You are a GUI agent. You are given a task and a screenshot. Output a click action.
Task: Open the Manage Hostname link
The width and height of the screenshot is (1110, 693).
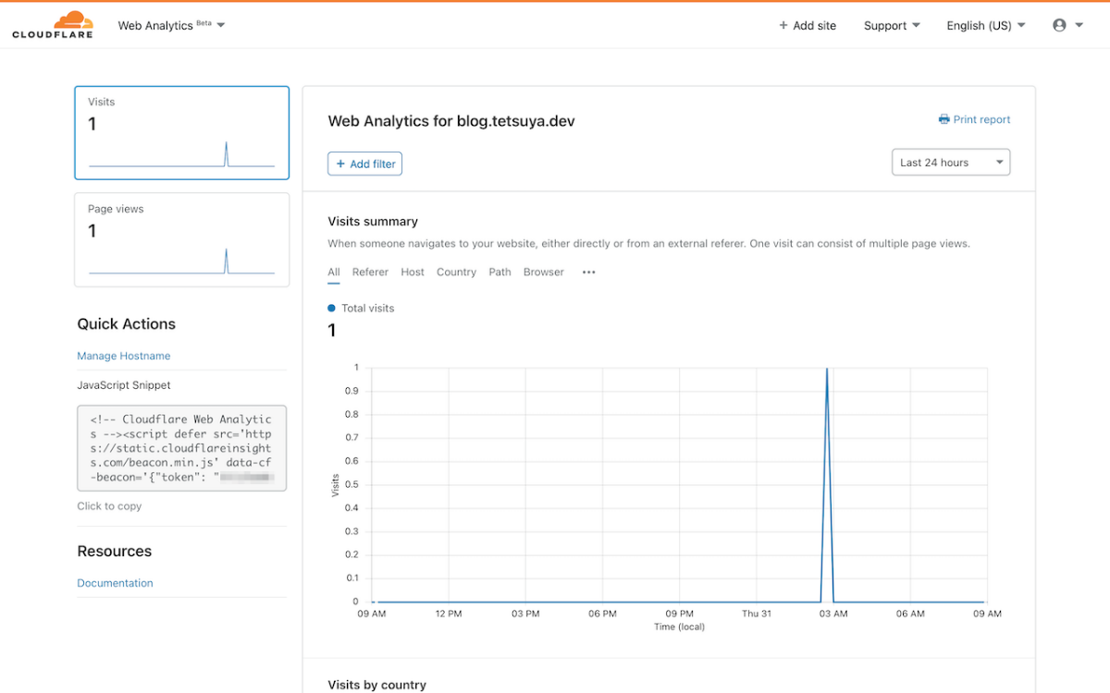[x=124, y=356]
